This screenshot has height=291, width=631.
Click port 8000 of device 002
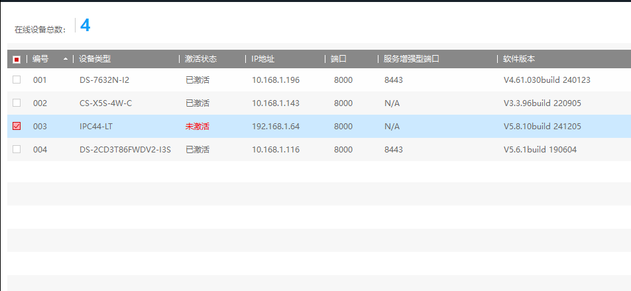tap(343, 103)
